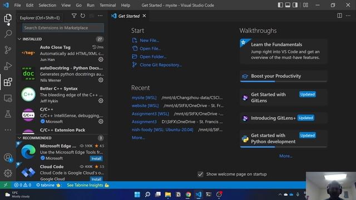Open Auto Close Tag manage gear
The width and height of the screenshot is (356, 200).
click(x=101, y=59)
